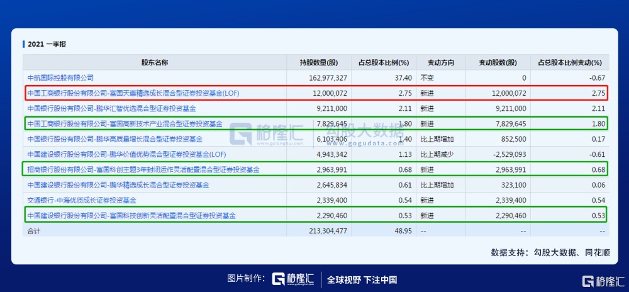Select holdings value 2,645,834

click(x=331, y=185)
